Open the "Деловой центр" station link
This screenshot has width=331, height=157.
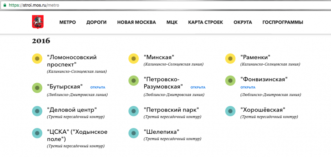(x=72, y=110)
